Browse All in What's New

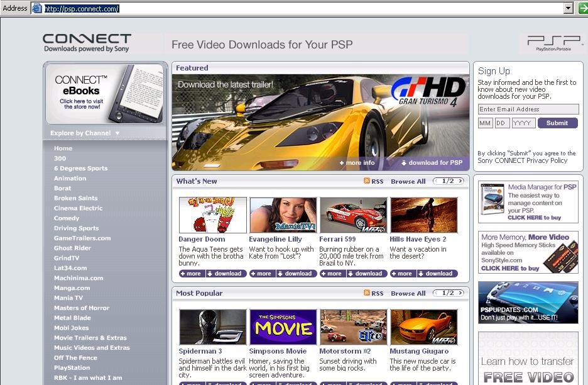point(408,181)
